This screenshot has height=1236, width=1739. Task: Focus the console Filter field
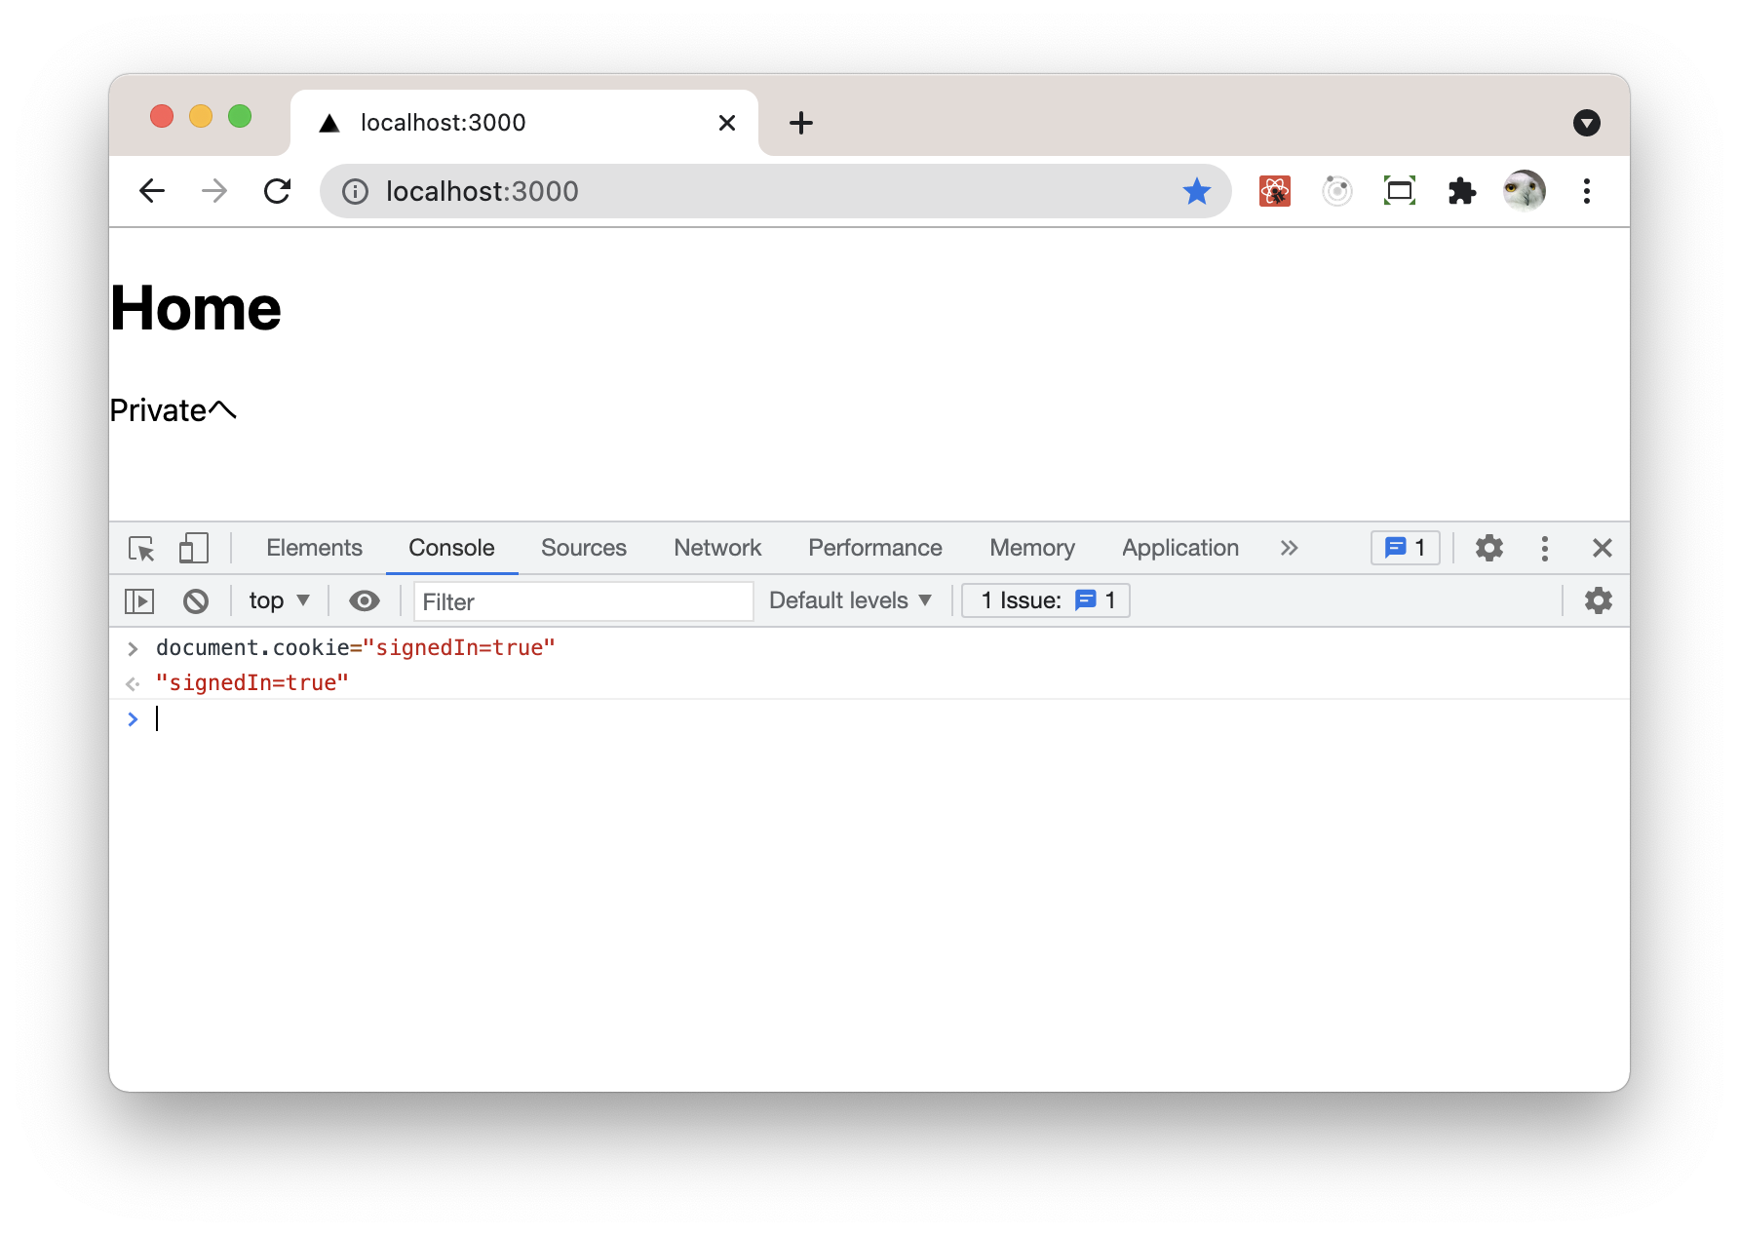point(584,601)
